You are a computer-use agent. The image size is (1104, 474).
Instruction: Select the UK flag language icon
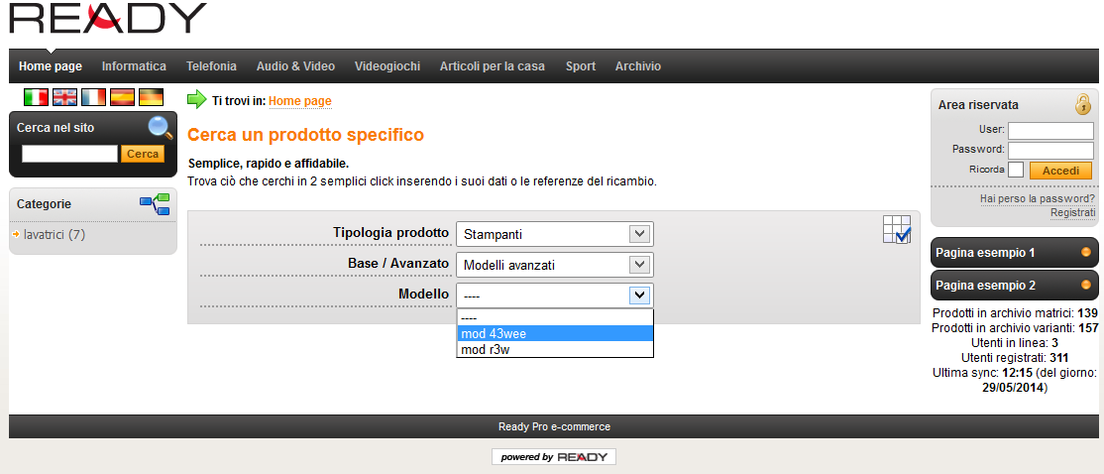pyautogui.click(x=64, y=97)
